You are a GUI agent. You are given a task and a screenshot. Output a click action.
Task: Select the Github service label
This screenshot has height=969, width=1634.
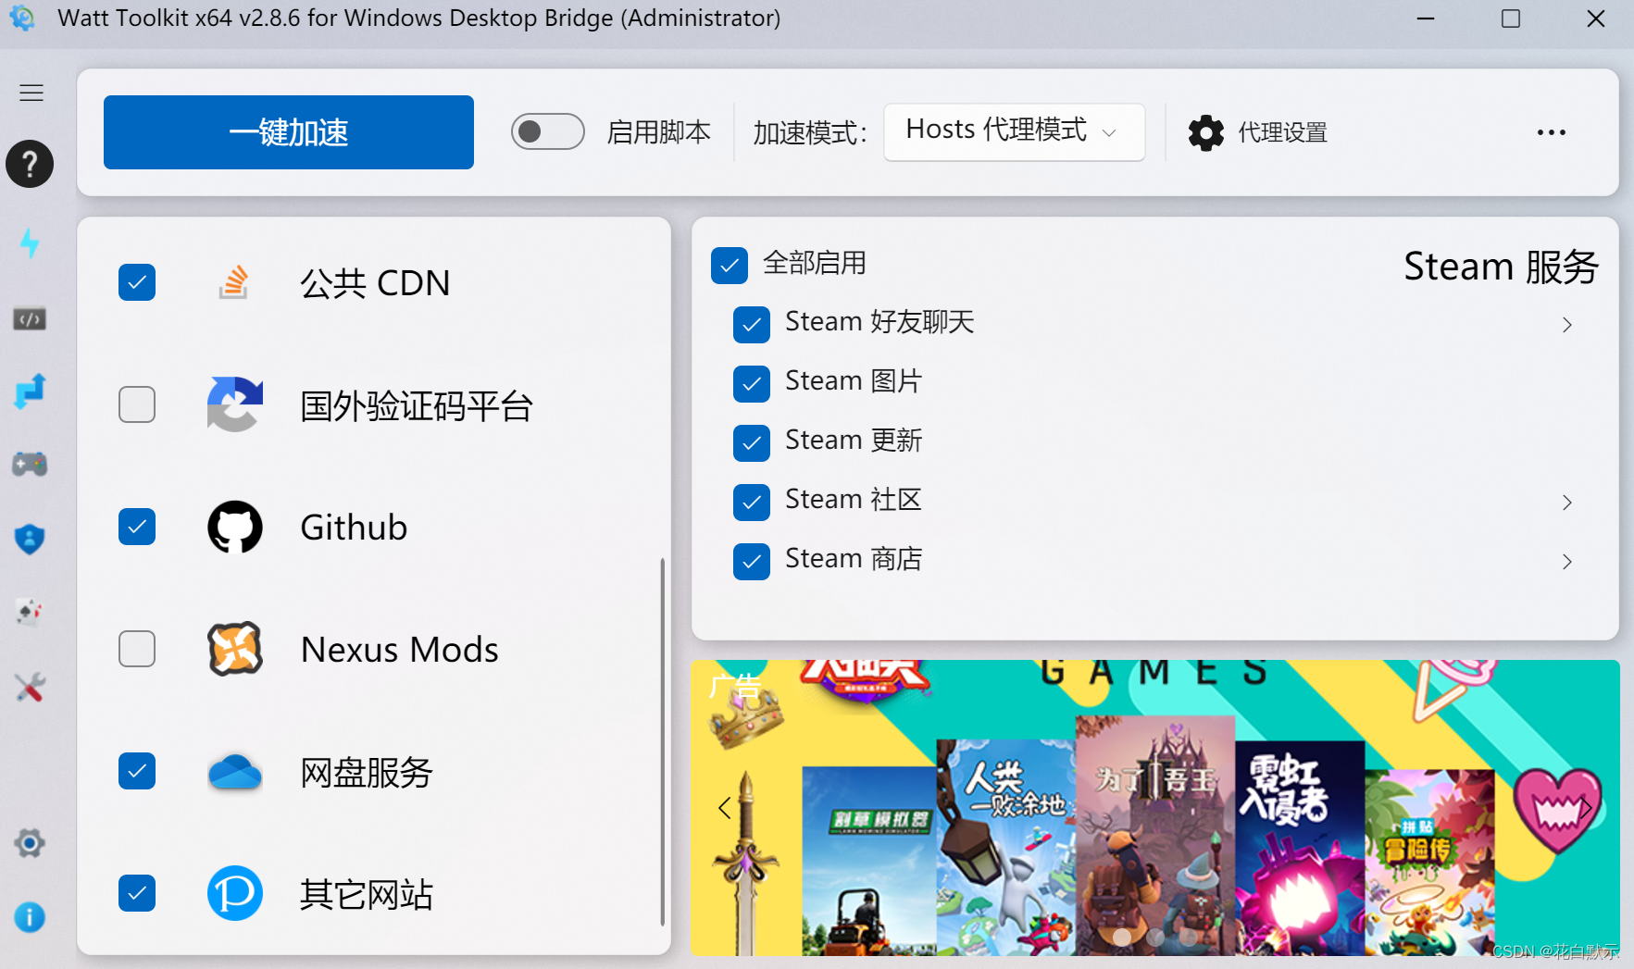[x=354, y=528]
